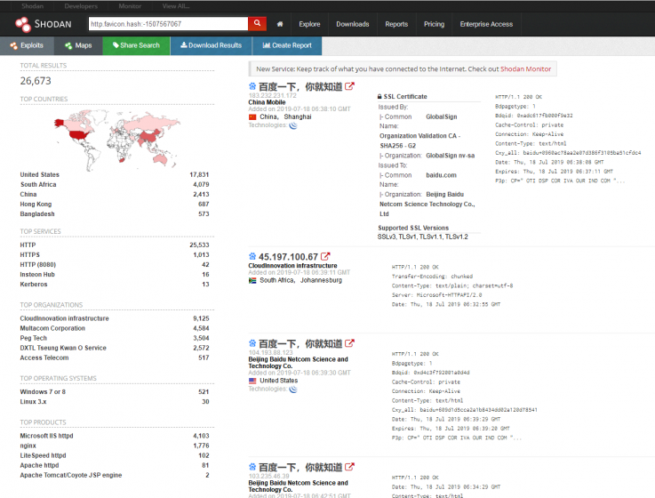655x498 pixels.
Task: Filter by Cloudinnovation infrastructure in top organizations
Action: [64, 318]
